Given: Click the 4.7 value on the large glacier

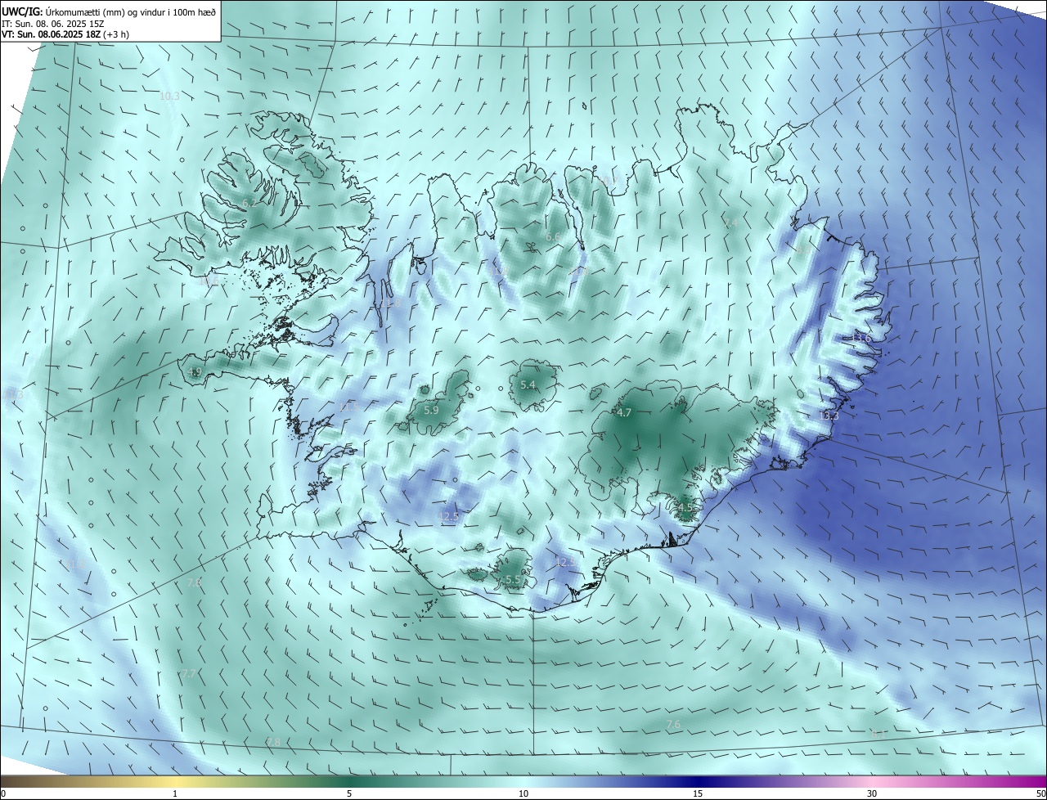Looking at the screenshot, I should click(624, 413).
